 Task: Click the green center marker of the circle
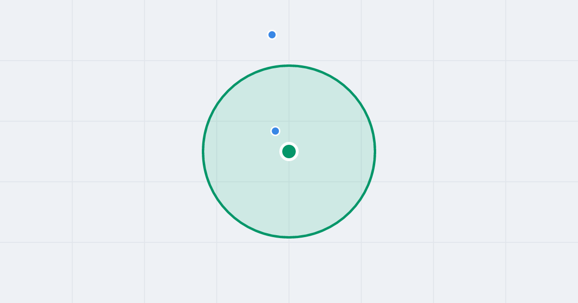[289, 151]
